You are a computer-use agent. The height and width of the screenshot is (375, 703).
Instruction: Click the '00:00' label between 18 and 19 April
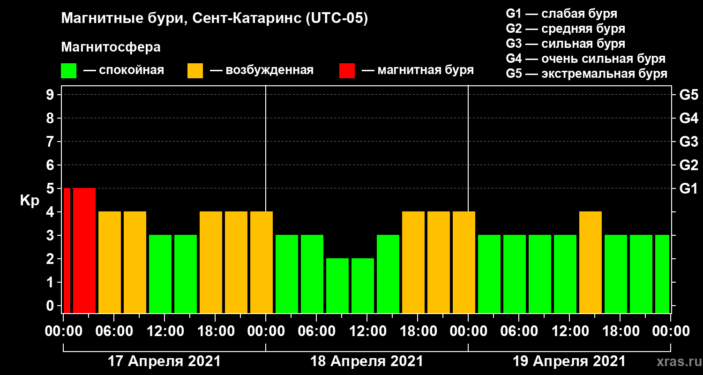click(x=468, y=331)
